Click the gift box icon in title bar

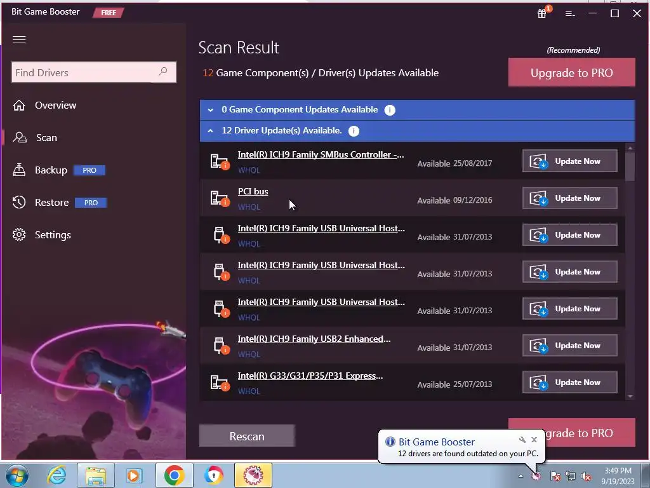click(542, 13)
